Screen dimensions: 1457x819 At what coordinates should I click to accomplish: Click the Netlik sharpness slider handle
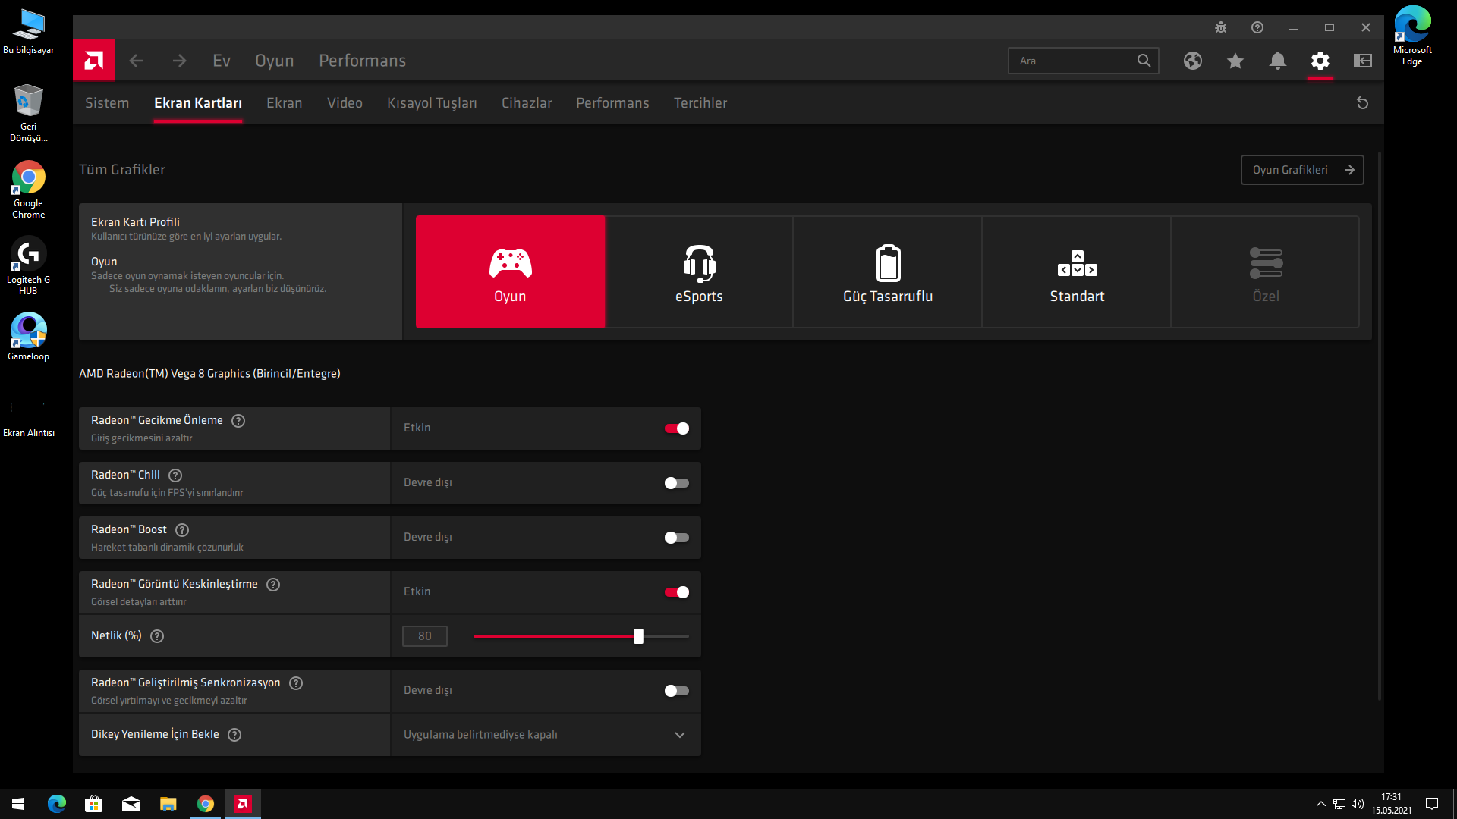coord(638,636)
